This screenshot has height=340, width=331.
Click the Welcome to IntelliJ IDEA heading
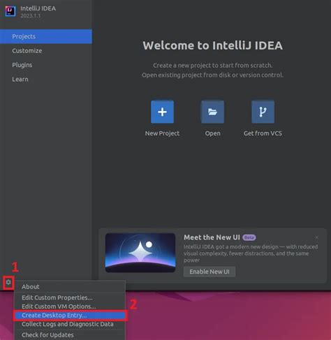pos(212,45)
